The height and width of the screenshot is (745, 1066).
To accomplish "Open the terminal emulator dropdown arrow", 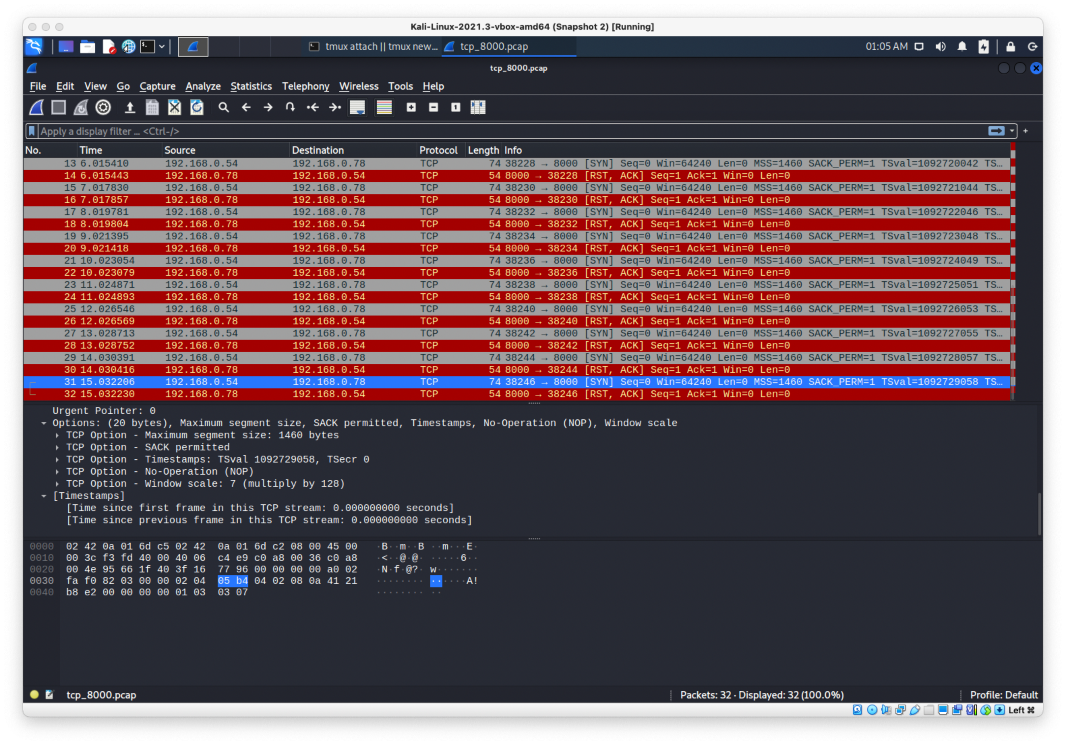I will coord(161,47).
